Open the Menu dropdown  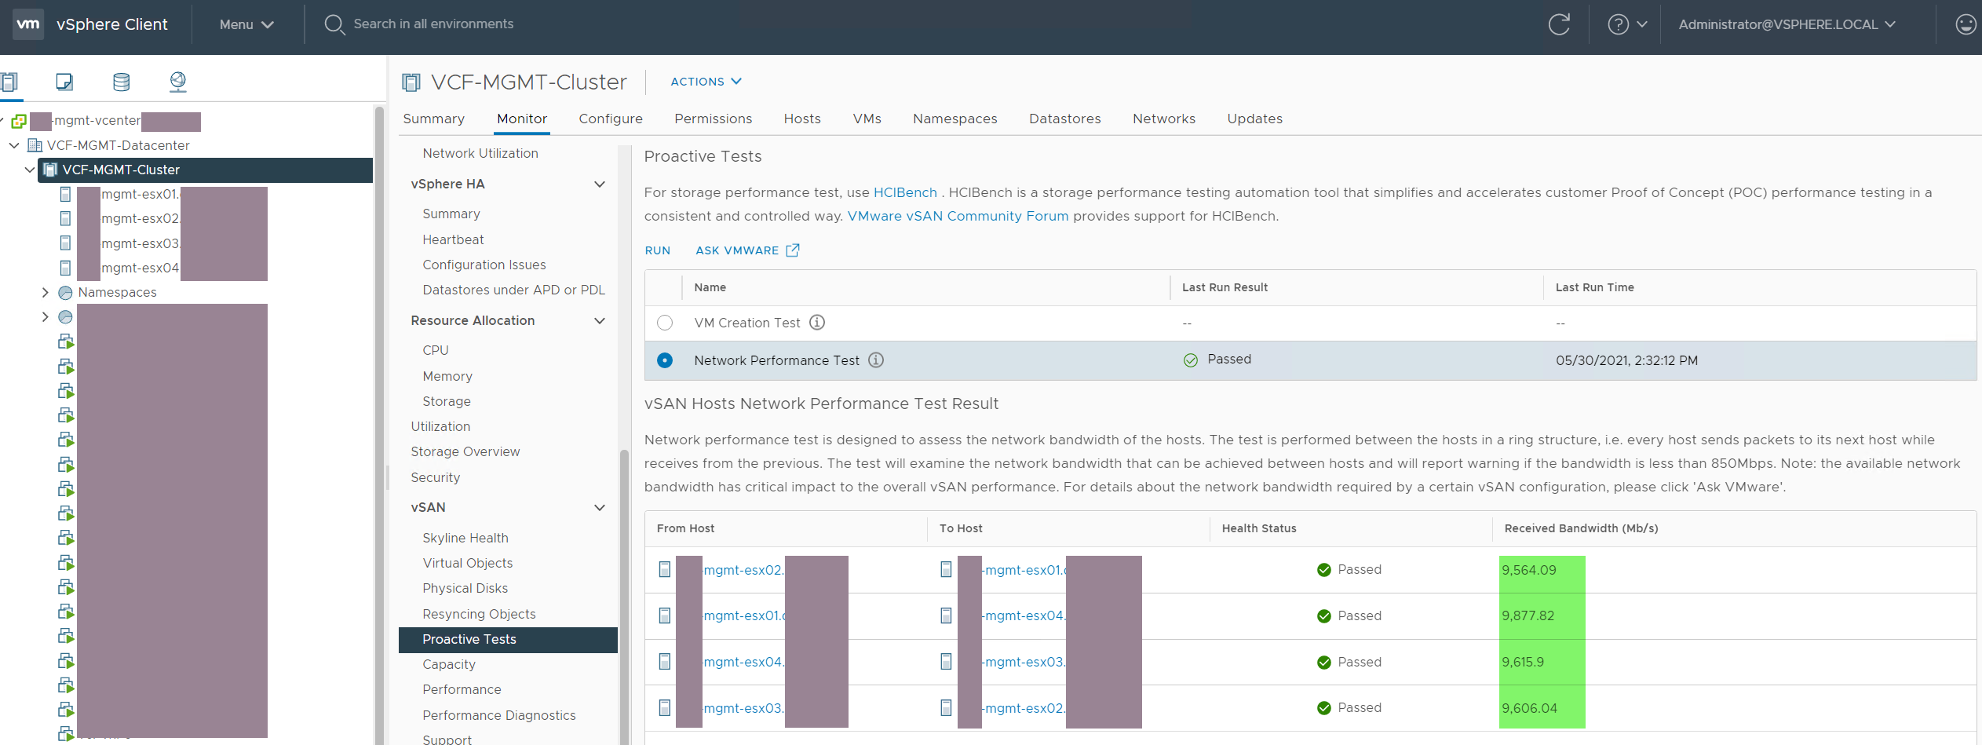point(246,24)
